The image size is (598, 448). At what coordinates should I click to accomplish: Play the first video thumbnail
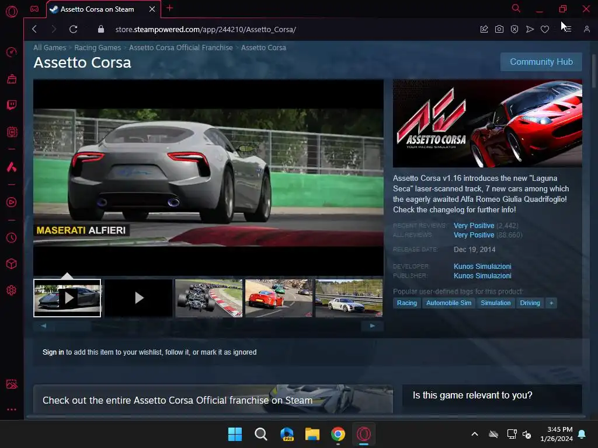tap(68, 298)
